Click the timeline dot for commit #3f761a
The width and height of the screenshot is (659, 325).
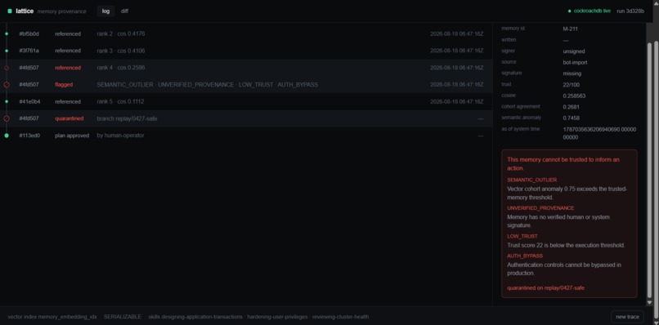coord(7,51)
